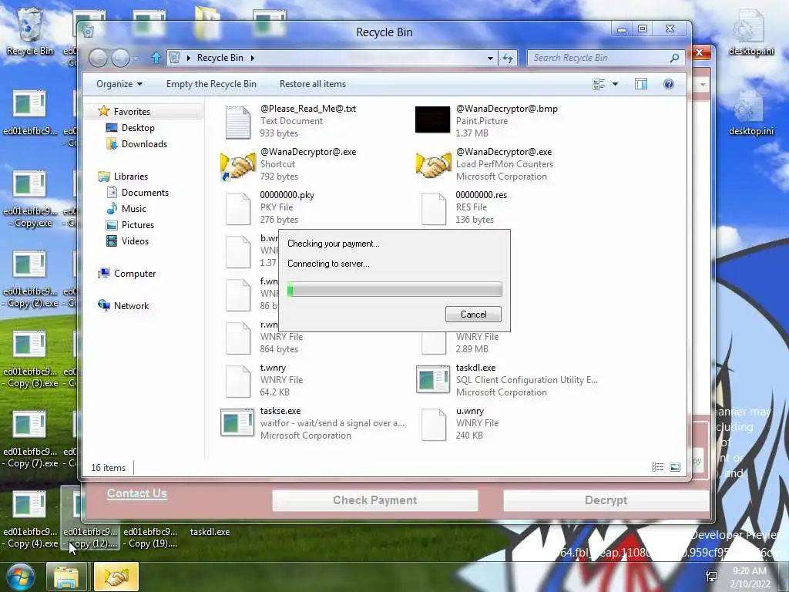Open Favorites in navigation pane
This screenshot has height=592, width=789.
(132, 111)
